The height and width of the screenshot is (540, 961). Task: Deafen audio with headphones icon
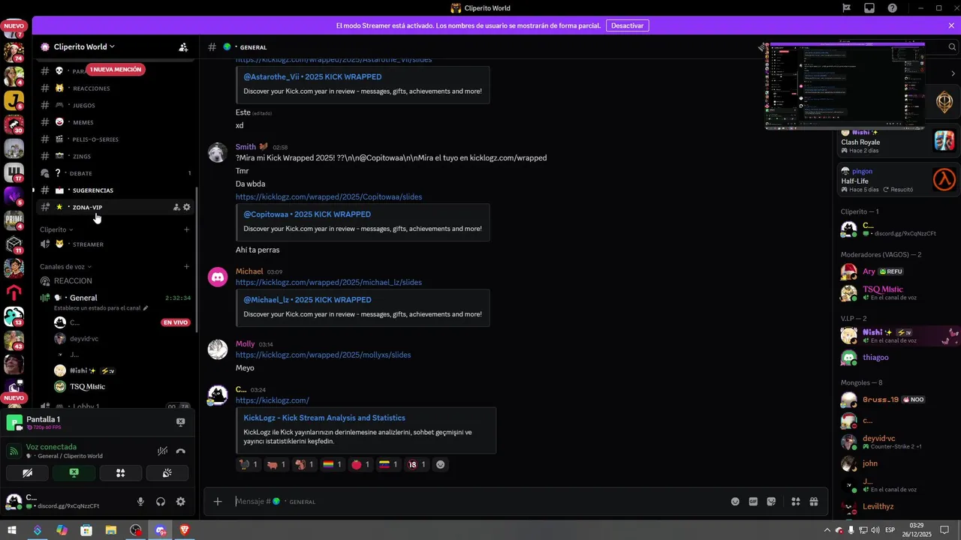(160, 502)
